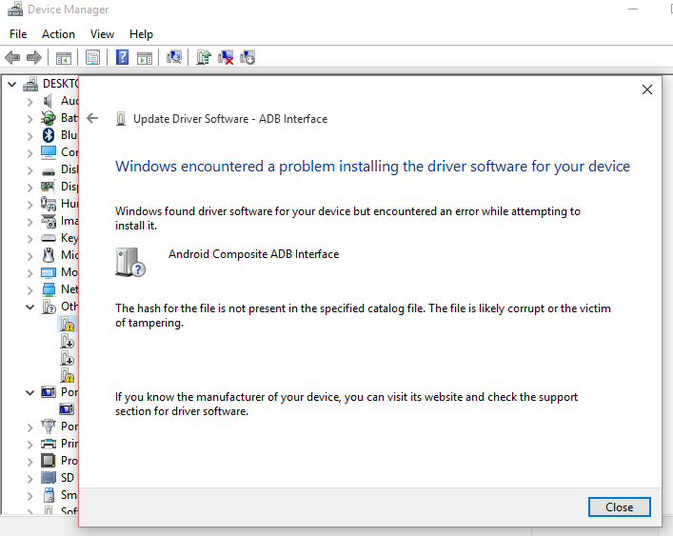This screenshot has height=536, width=673.
Task: Select the Network adapters icon
Action: coord(49,289)
